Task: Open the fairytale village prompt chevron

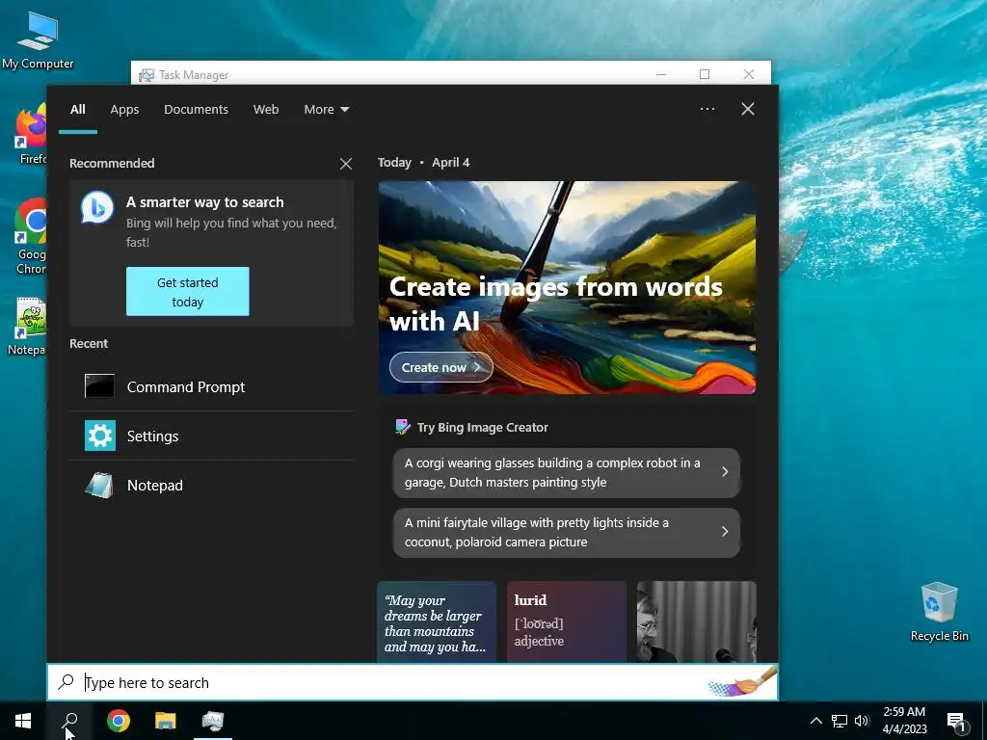Action: 725,532
